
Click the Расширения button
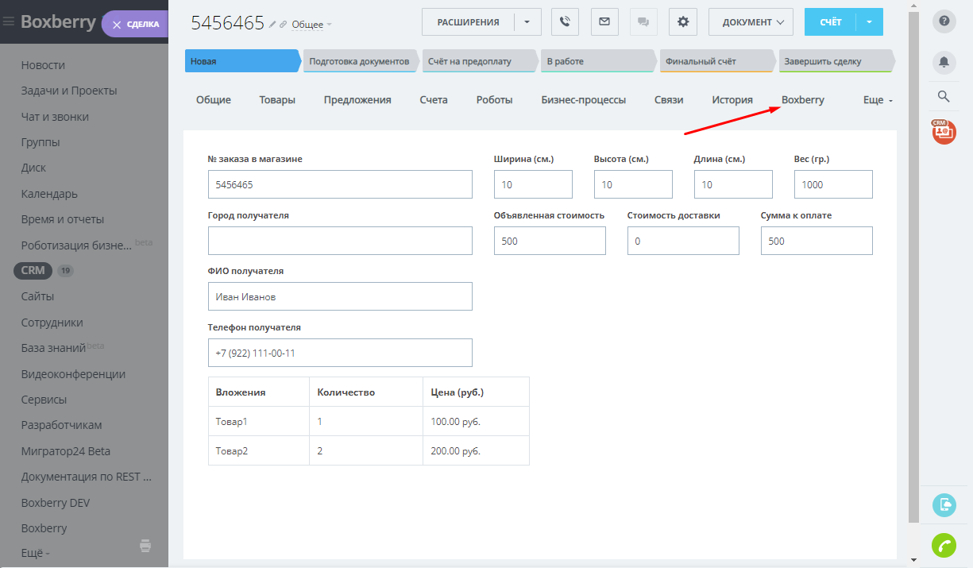pos(468,22)
